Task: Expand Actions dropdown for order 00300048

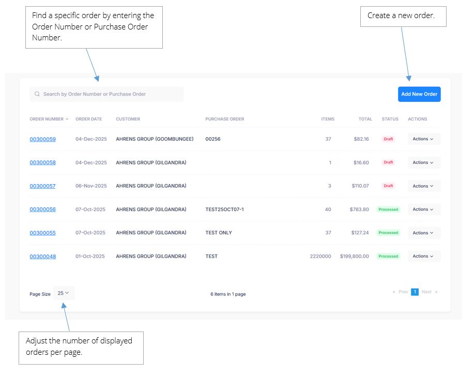Action: click(x=424, y=256)
